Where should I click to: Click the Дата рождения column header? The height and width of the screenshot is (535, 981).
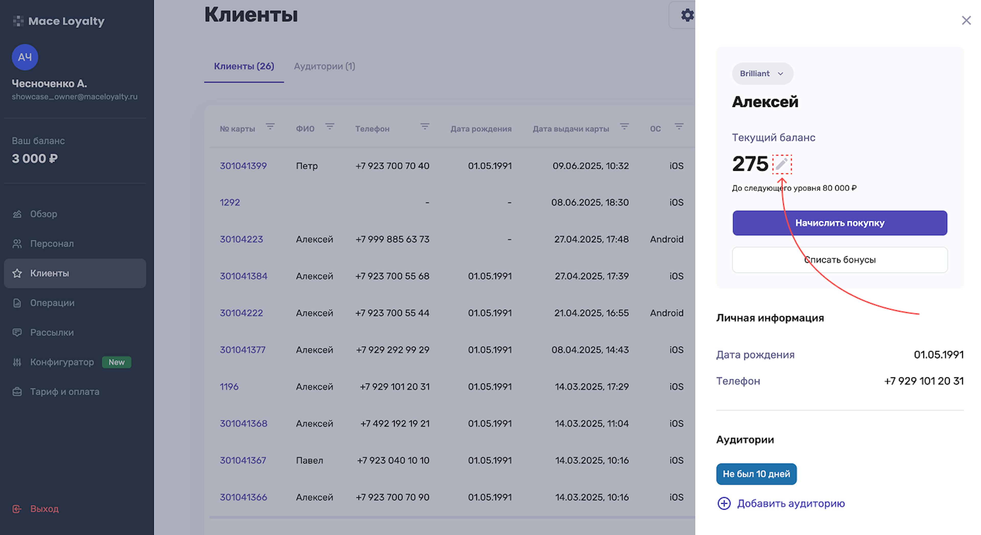point(481,129)
